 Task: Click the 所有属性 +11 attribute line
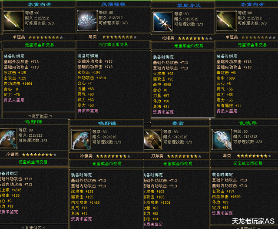point(229,105)
